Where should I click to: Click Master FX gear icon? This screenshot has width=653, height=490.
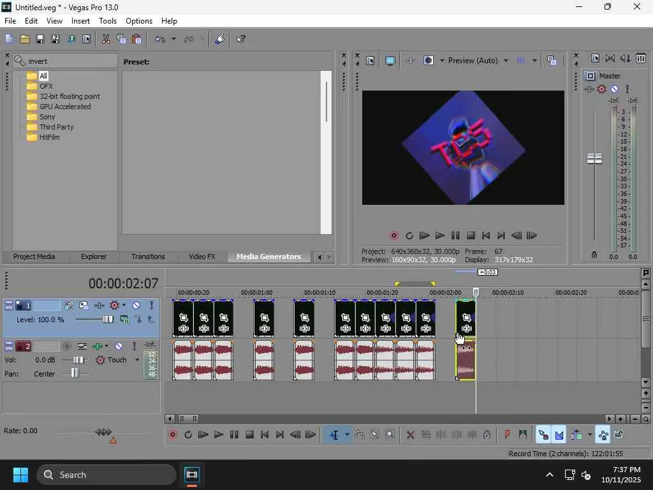pyautogui.click(x=601, y=89)
